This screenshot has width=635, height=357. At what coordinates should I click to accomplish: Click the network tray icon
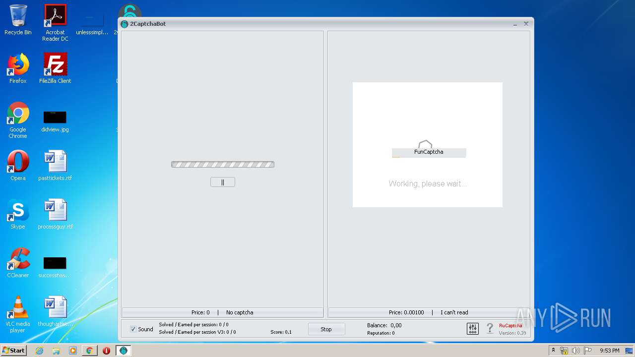(564, 351)
